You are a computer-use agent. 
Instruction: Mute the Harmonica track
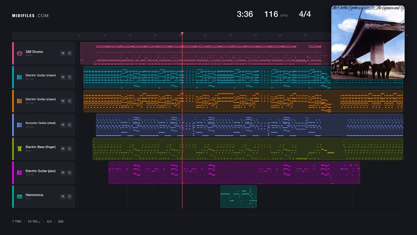pos(63,196)
